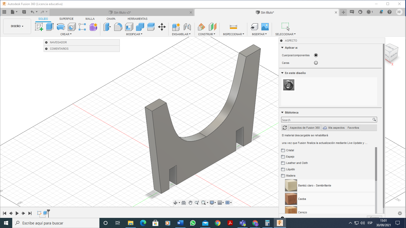Click the Save icon in the top bar
This screenshot has height=228, width=406.
pos(24,12)
